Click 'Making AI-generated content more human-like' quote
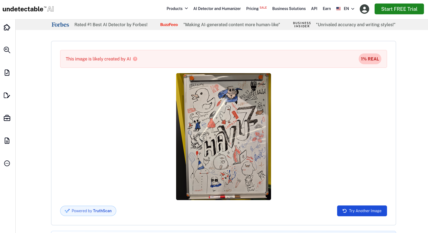The width and height of the screenshot is (428, 233). pyautogui.click(x=232, y=25)
